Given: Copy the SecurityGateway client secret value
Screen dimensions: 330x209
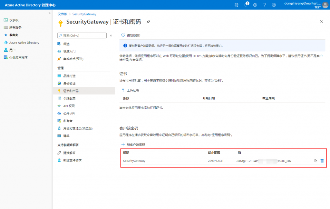Looking at the screenshot, I should 316,161.
